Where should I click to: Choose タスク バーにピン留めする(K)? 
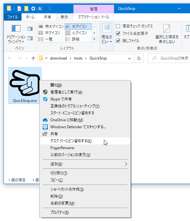[85, 141]
